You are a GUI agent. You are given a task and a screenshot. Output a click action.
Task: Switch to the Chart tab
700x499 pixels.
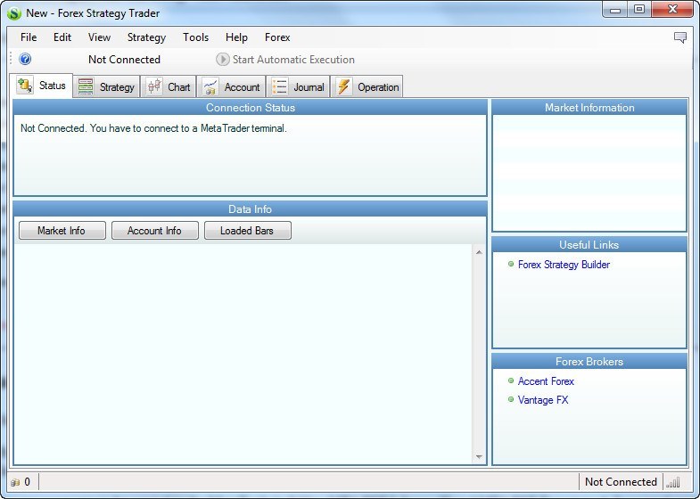point(169,86)
